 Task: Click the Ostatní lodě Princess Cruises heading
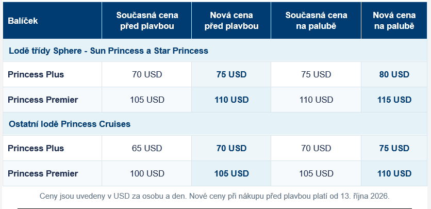(x=70, y=124)
